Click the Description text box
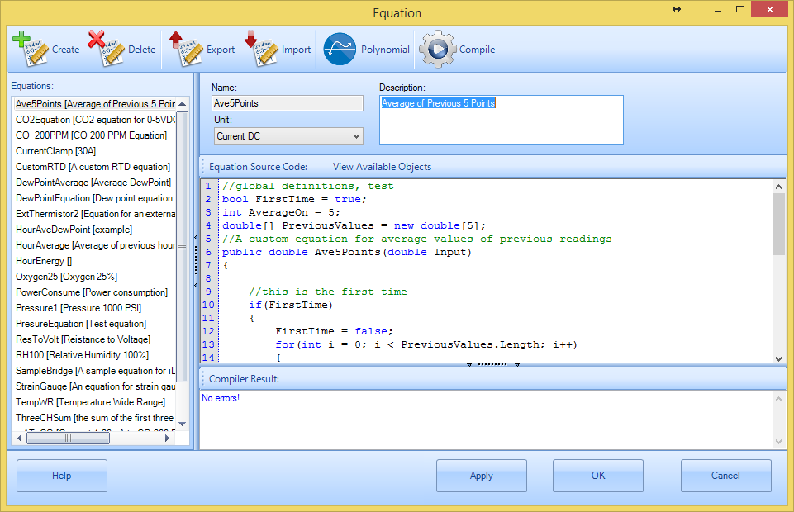 coord(502,120)
